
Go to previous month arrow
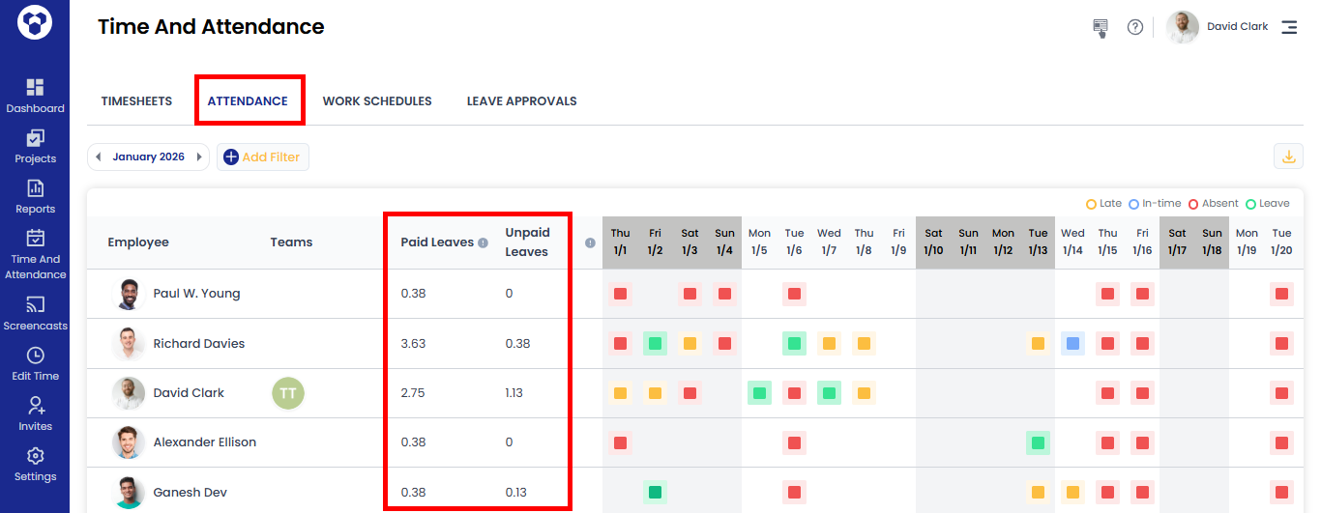click(98, 157)
